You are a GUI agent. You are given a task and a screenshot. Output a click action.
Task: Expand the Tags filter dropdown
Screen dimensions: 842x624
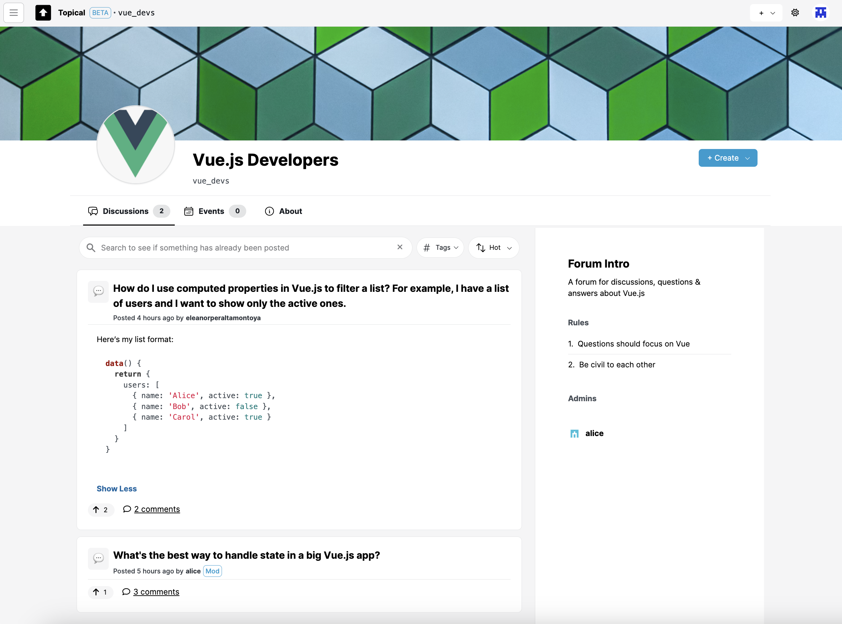440,248
